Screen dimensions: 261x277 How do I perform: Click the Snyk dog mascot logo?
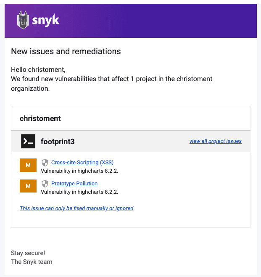tap(23, 20)
